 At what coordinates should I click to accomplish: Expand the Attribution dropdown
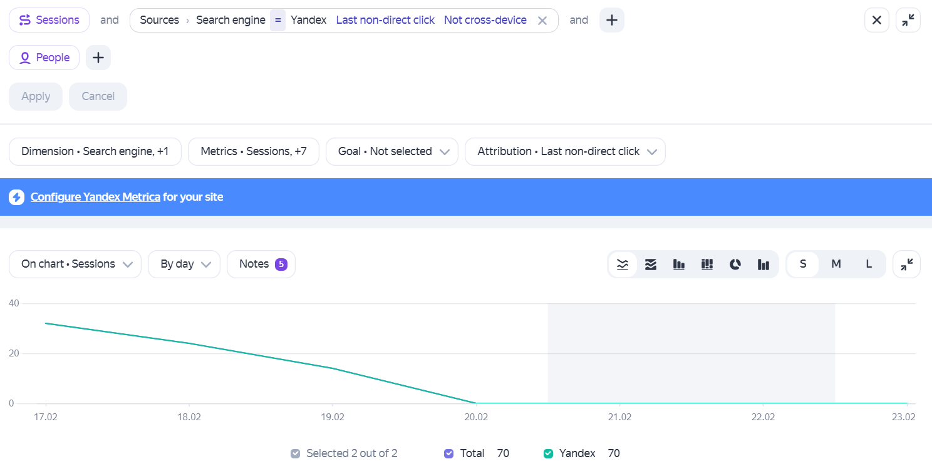565,151
